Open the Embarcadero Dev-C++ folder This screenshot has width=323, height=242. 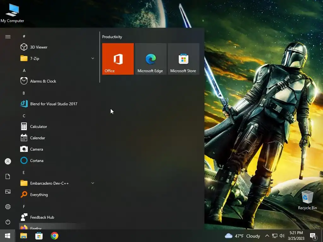point(57,183)
